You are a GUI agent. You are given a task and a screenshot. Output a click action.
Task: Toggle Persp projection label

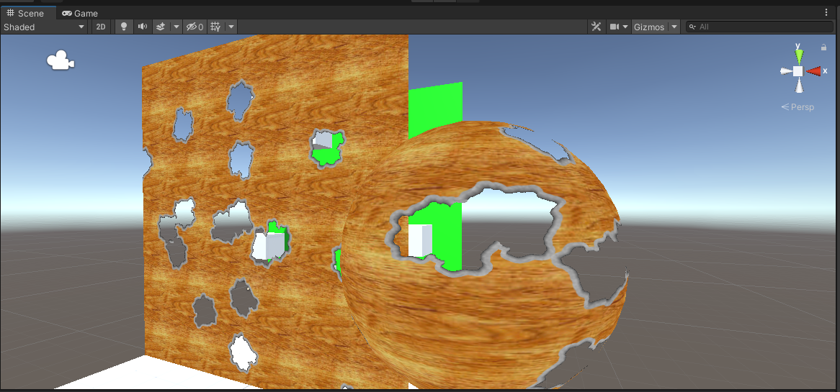(x=797, y=107)
